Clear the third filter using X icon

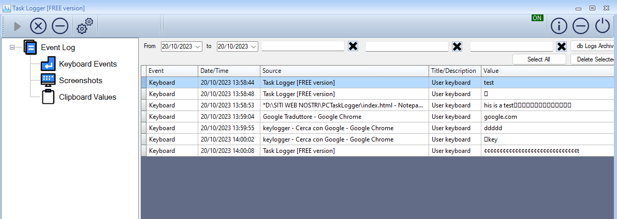pos(562,46)
